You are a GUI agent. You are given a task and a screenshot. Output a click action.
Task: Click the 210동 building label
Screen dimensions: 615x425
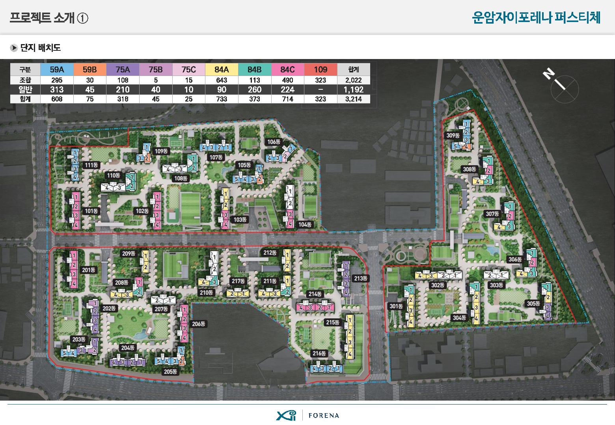tap(207, 292)
